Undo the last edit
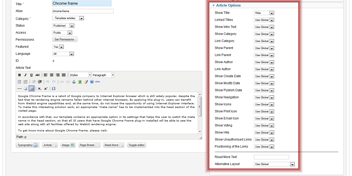 [x=47, y=82]
